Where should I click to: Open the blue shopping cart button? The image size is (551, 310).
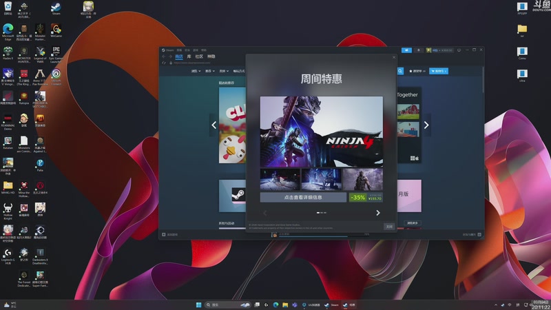tap(439, 71)
